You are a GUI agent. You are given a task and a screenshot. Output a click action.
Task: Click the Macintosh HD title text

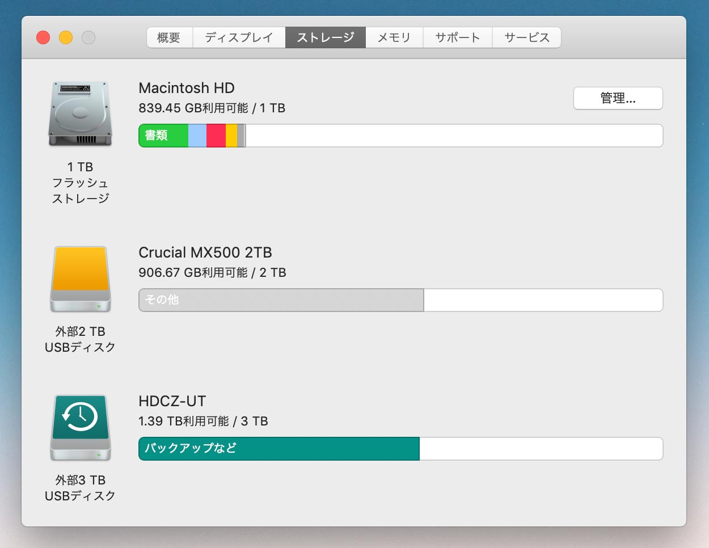coord(187,88)
